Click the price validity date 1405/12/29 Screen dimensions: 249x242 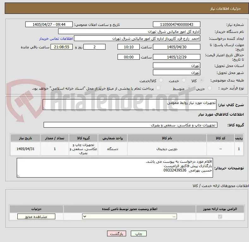176,57
